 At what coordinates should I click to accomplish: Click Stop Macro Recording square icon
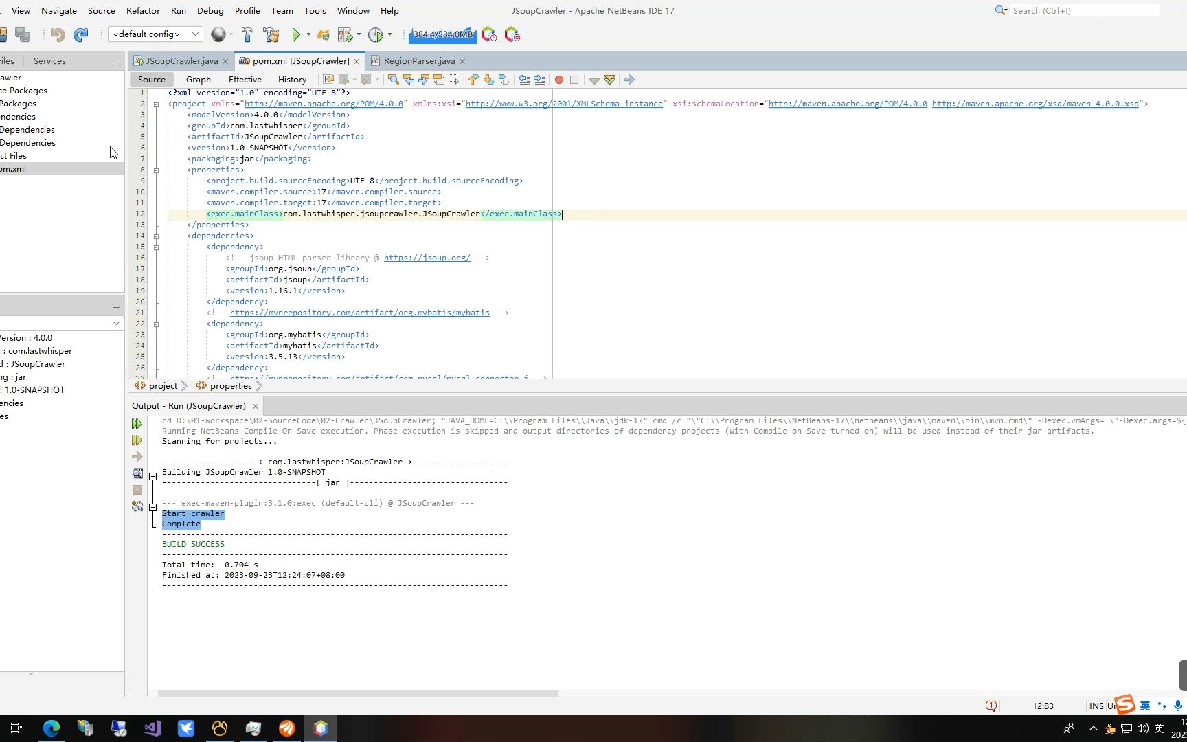pos(574,80)
